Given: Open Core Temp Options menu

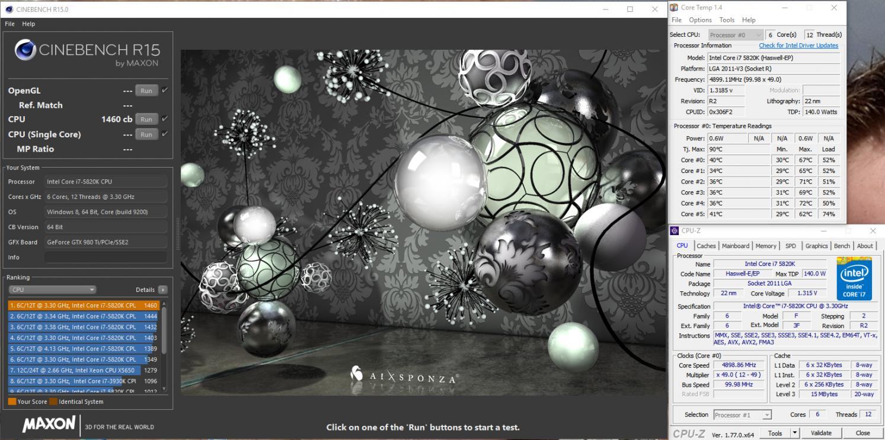Looking at the screenshot, I should (700, 20).
